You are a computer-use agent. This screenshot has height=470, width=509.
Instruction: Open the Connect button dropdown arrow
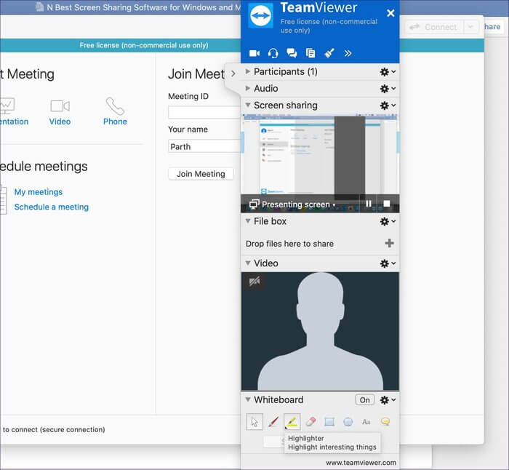pos(471,27)
